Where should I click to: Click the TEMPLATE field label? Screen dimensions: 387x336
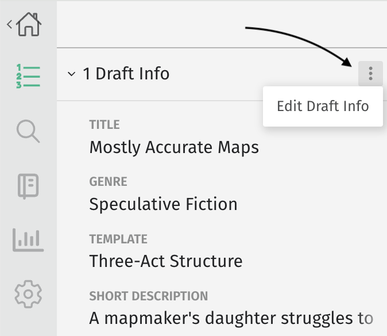point(118,239)
